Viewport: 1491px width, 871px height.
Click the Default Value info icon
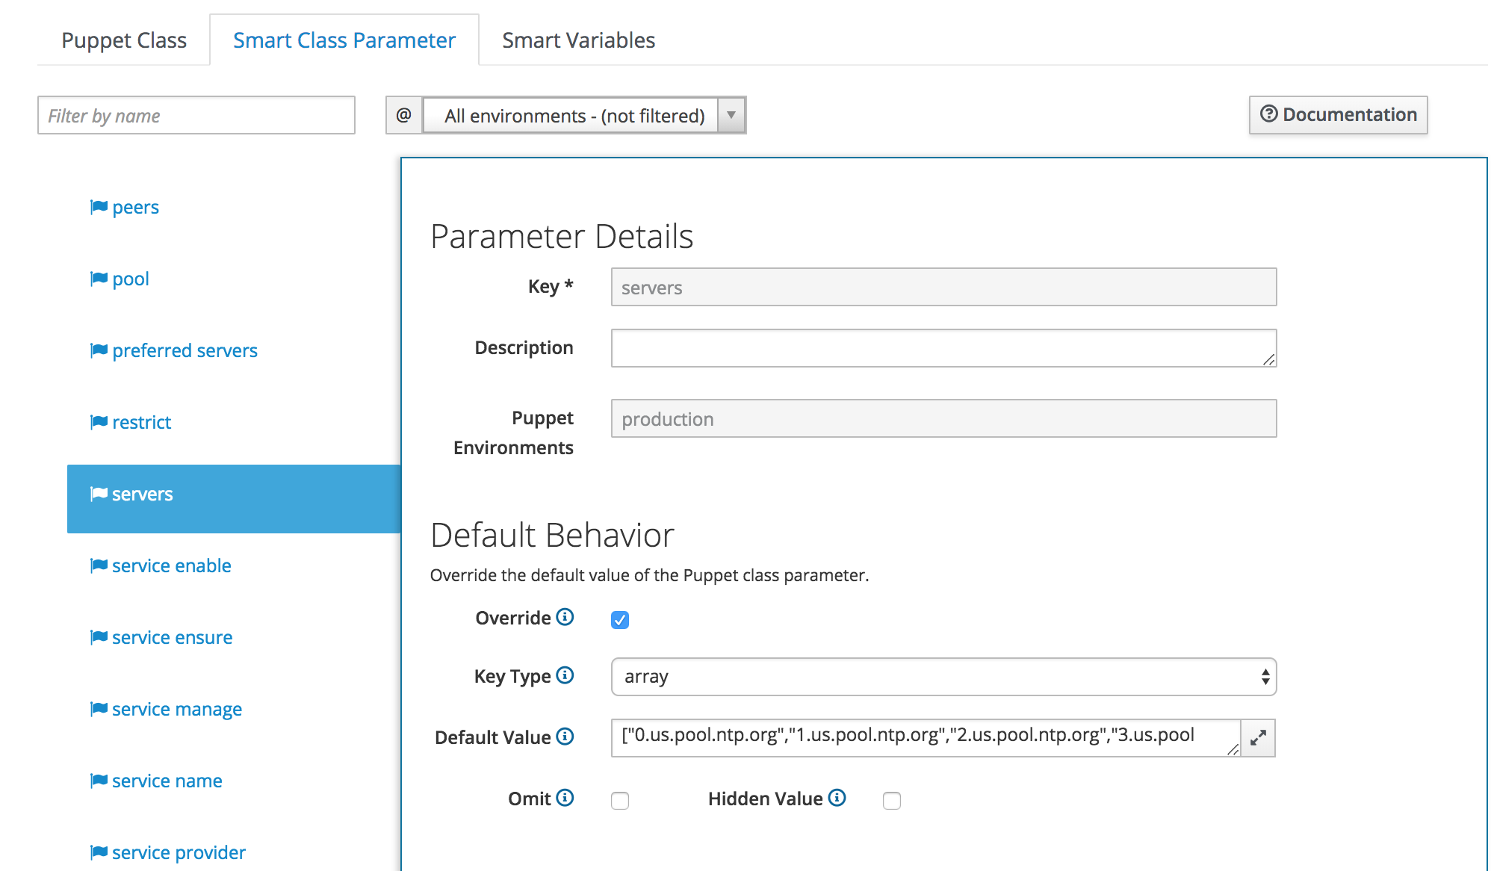[x=565, y=737]
